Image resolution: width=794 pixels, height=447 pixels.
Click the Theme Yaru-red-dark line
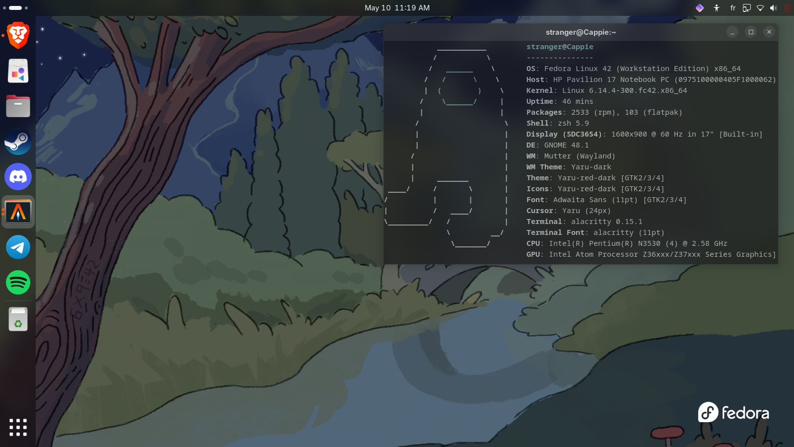pyautogui.click(x=595, y=178)
